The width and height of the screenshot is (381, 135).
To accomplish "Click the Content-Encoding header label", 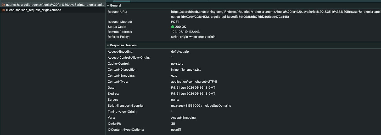I will point(121,76).
